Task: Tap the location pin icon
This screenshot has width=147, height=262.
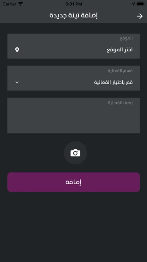Action: click(x=17, y=50)
